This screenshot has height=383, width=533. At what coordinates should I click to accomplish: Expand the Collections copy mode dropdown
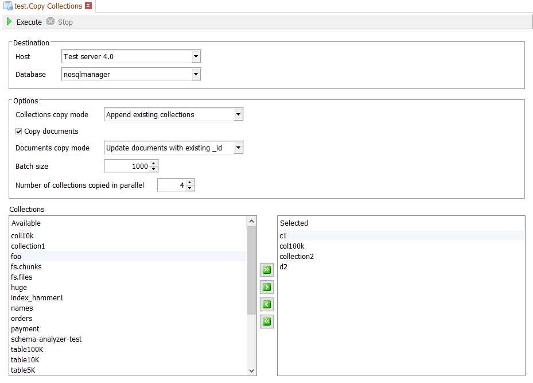[x=239, y=115]
